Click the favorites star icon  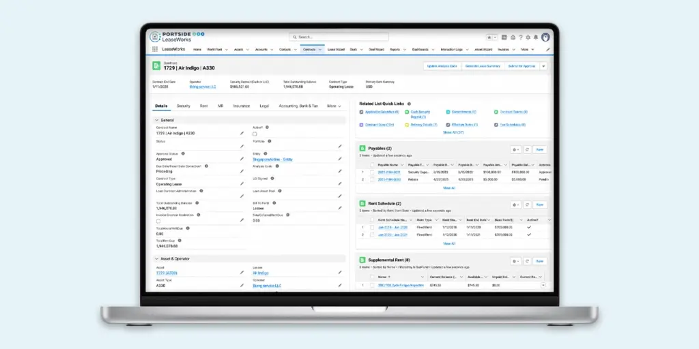(x=489, y=37)
